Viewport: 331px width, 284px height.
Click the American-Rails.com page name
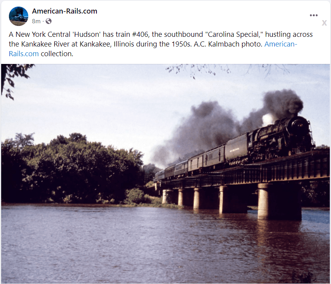tap(65, 11)
